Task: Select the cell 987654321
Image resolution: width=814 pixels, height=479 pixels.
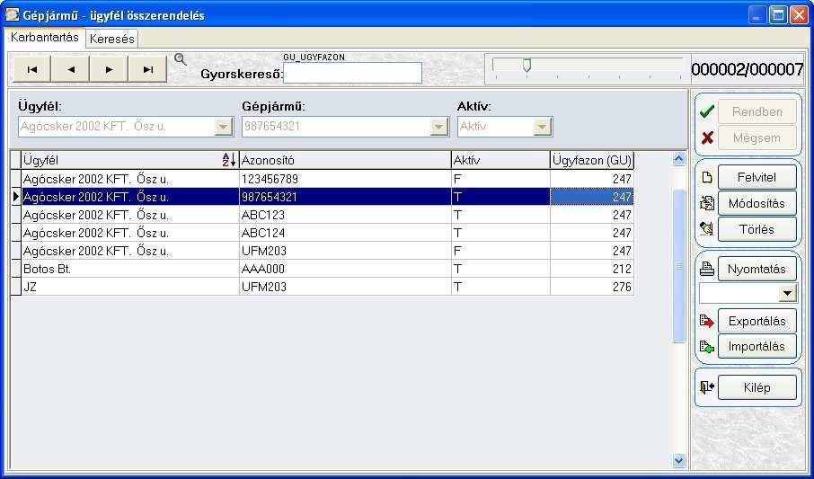Action: tap(345, 197)
